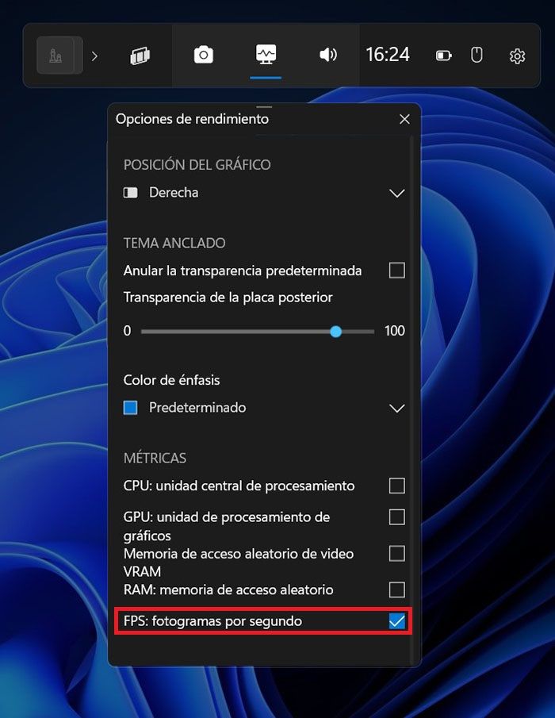Click the mouse click-through icon
This screenshot has height=718, width=555.
coord(477,55)
